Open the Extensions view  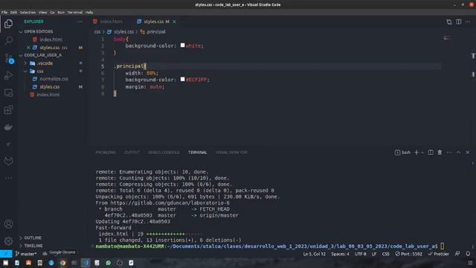point(8,109)
